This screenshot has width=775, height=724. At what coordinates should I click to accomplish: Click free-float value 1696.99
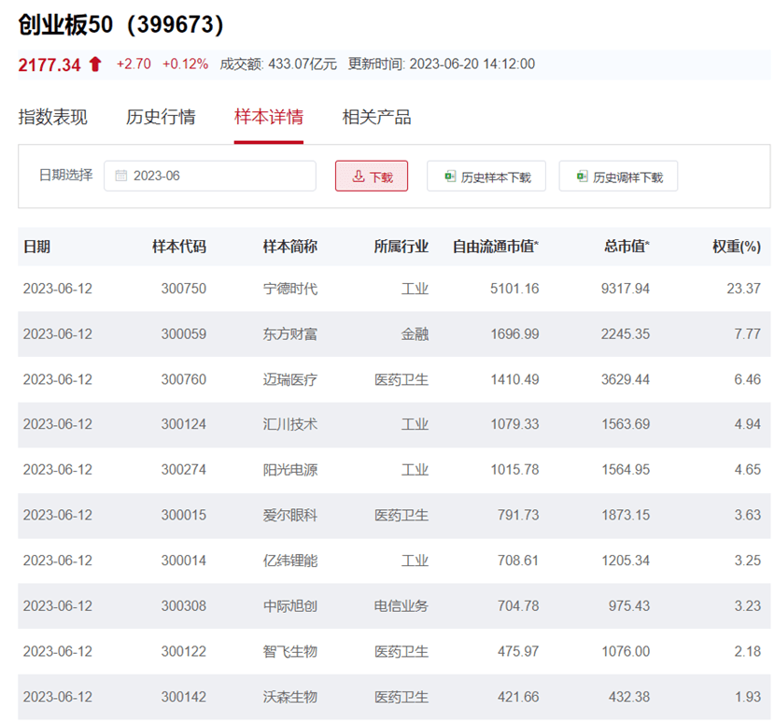514,334
